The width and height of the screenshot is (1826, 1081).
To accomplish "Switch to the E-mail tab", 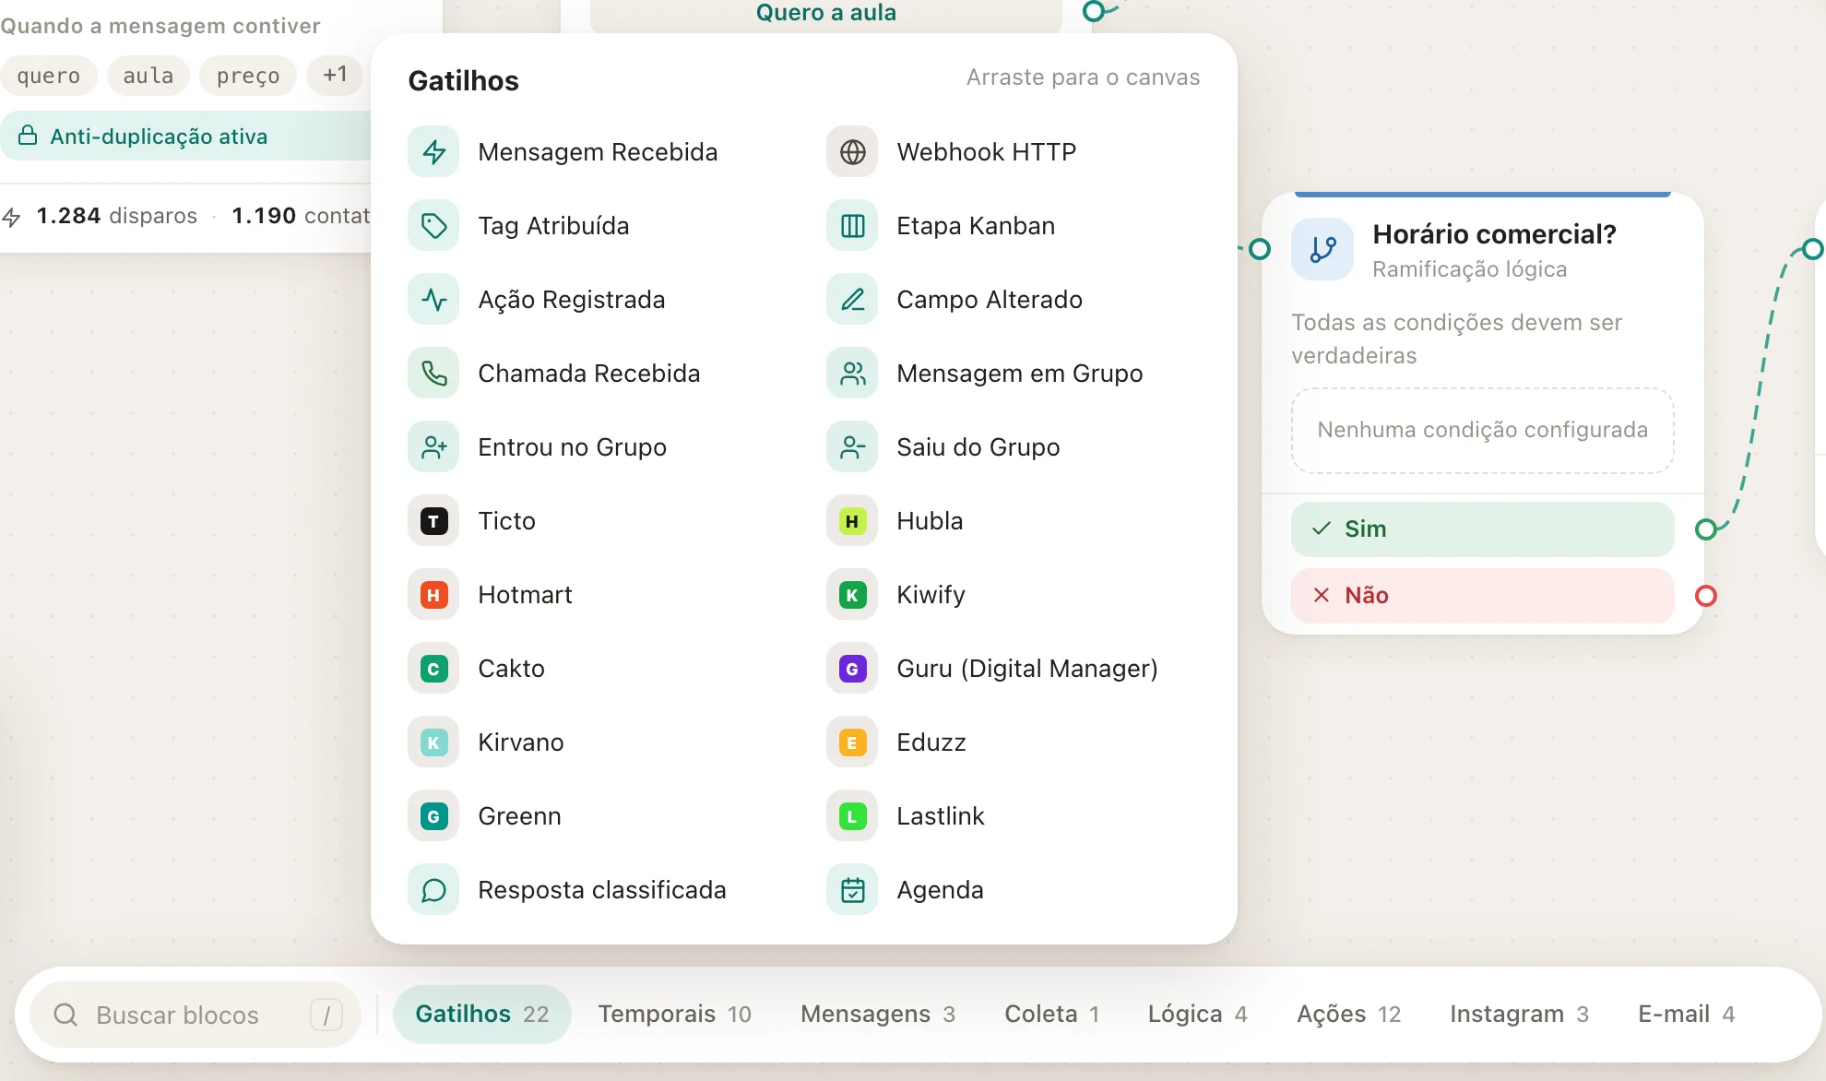I will (1687, 1014).
